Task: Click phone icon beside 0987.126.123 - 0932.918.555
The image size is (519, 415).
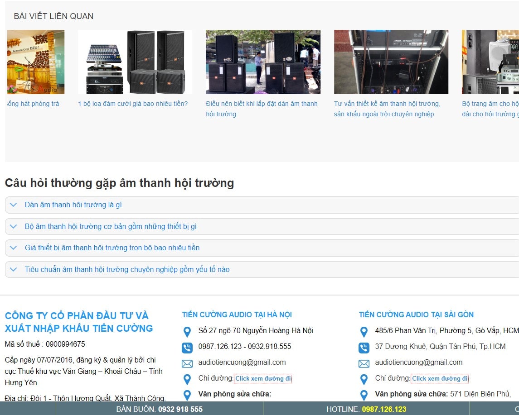Action: (187, 348)
